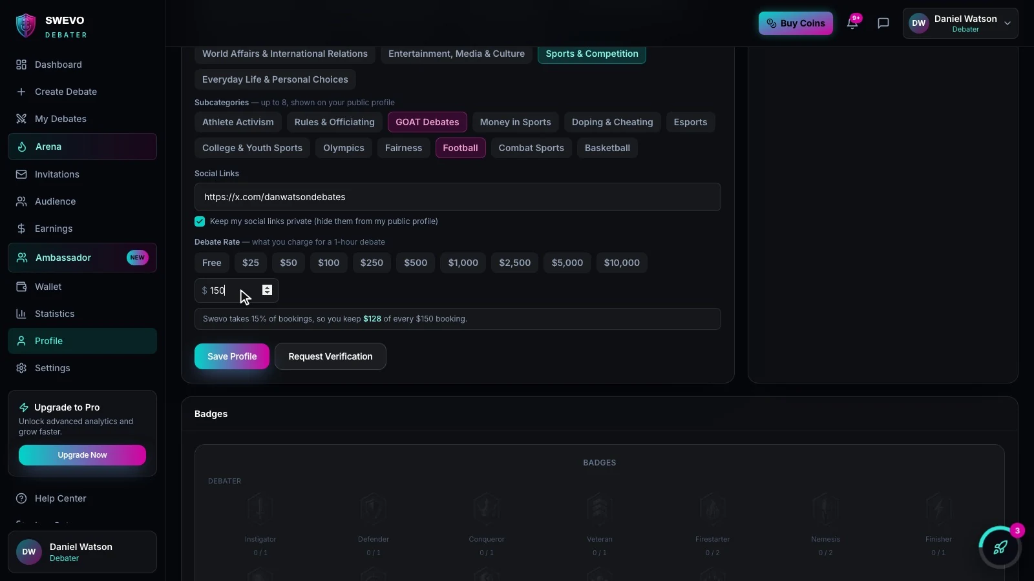The width and height of the screenshot is (1034, 581).
Task: Expand the Daniel Watson account dropdown
Action: coord(960,23)
